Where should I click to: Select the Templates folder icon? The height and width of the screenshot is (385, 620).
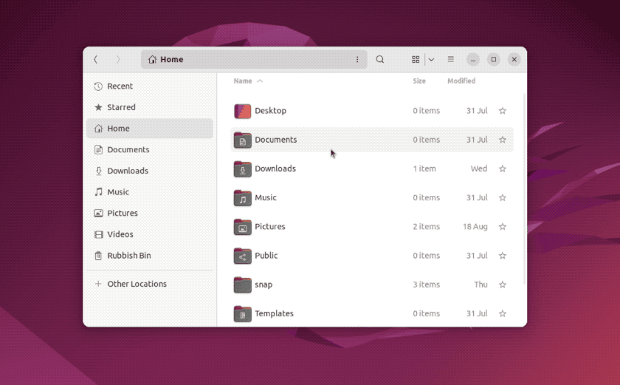click(242, 314)
